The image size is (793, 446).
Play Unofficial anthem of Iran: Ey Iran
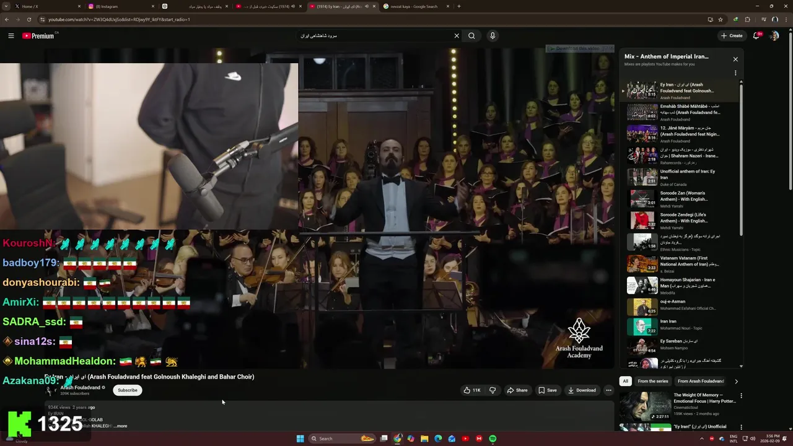(x=680, y=177)
